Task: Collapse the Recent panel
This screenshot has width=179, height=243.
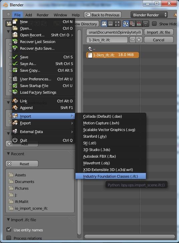Action: 8,154
